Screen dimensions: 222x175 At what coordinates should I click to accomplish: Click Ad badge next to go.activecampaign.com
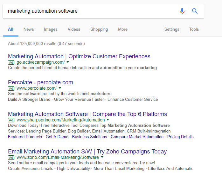[11, 62]
